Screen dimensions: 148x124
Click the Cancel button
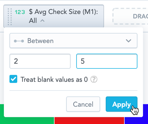coord(83,104)
